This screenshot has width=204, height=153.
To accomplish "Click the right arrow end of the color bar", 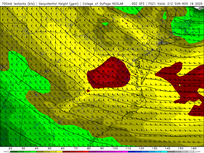I will [197, 152].
